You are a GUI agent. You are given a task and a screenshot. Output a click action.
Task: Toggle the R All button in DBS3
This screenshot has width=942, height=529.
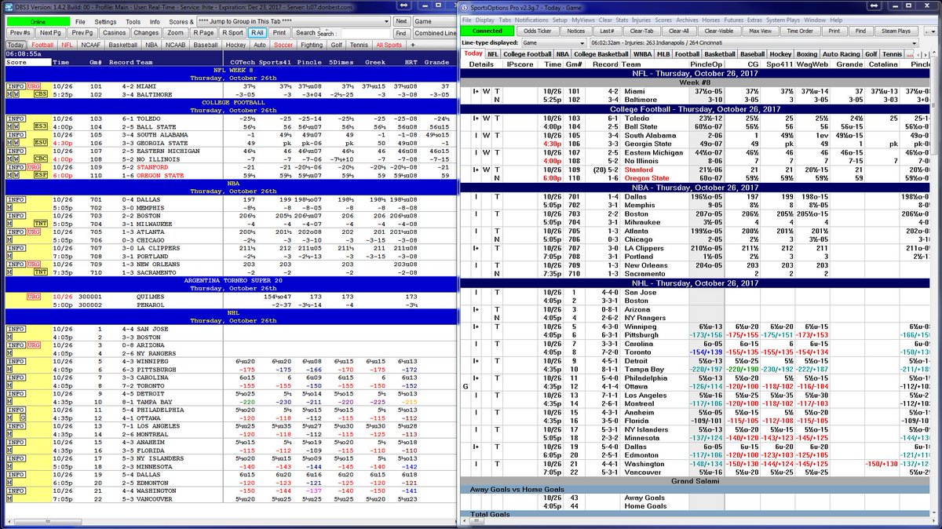click(257, 33)
